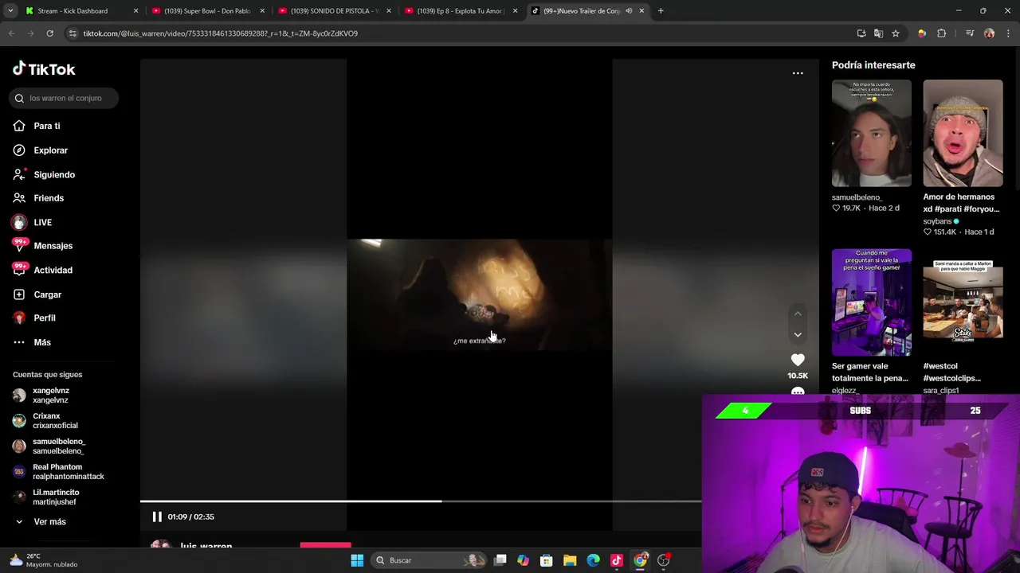Screen dimensions: 1020x573
Task: Open the colorful extension icon
Action: pyautogui.click(x=922, y=33)
